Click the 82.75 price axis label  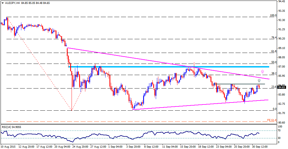pos(282,104)
